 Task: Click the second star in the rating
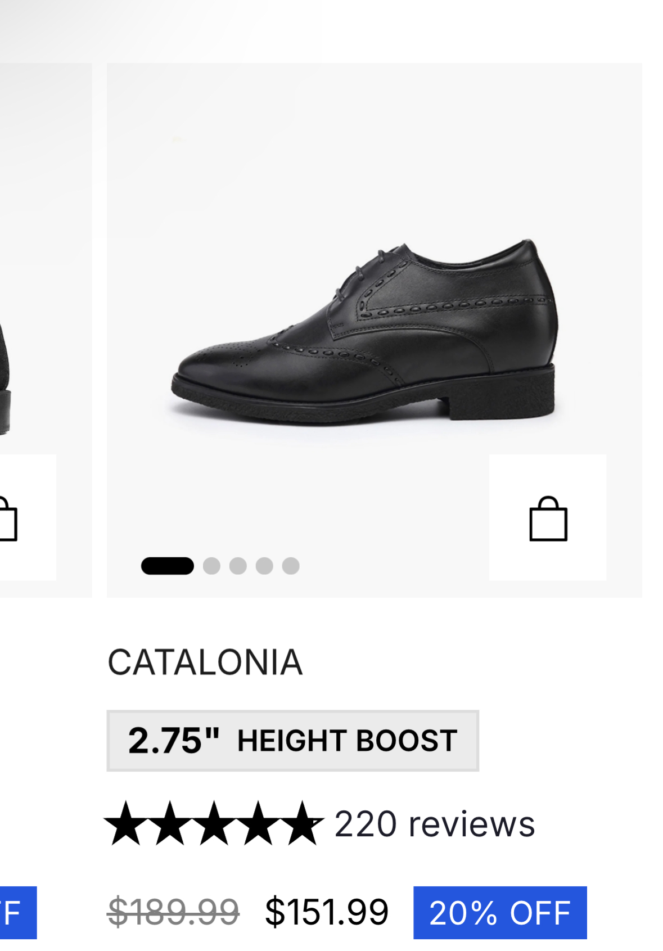click(x=170, y=824)
